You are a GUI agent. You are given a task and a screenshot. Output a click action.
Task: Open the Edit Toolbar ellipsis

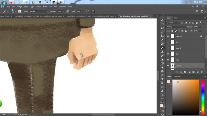(x=162, y=99)
